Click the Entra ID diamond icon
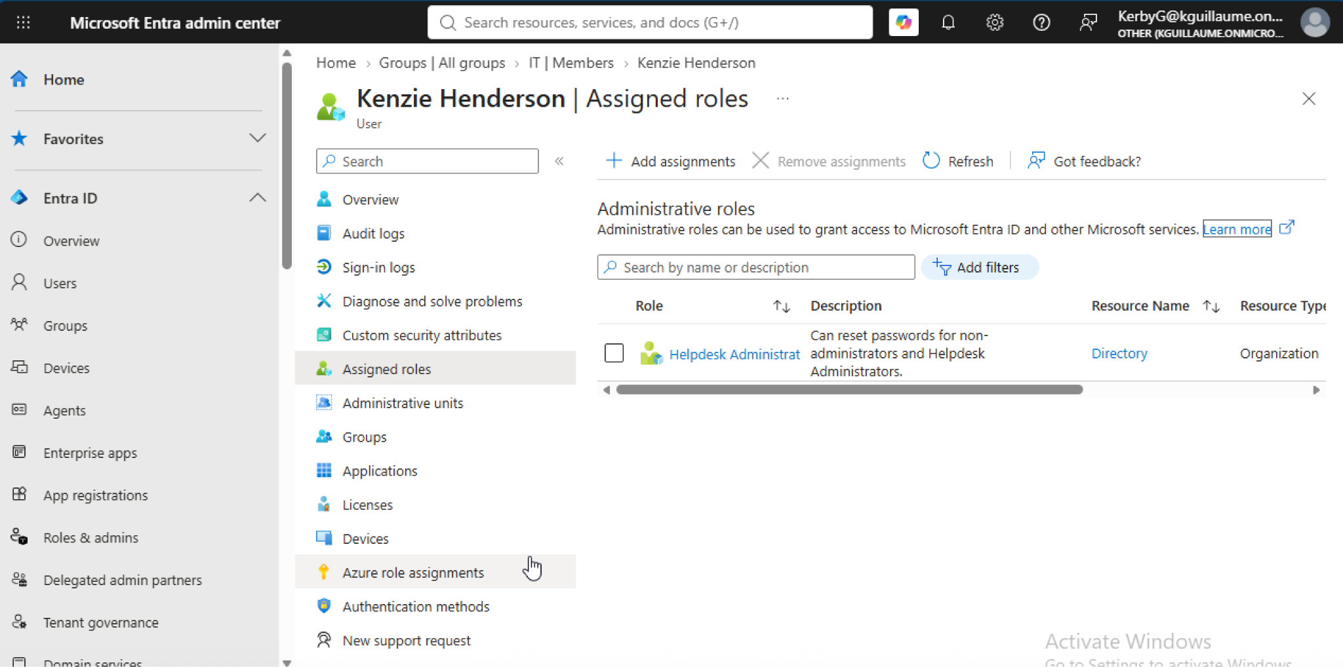Image resolution: width=1343 pixels, height=667 pixels. point(19,197)
